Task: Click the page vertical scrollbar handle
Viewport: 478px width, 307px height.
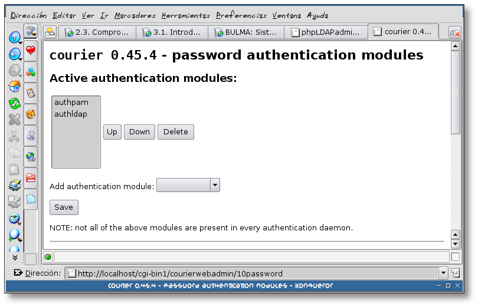Action: (455, 94)
